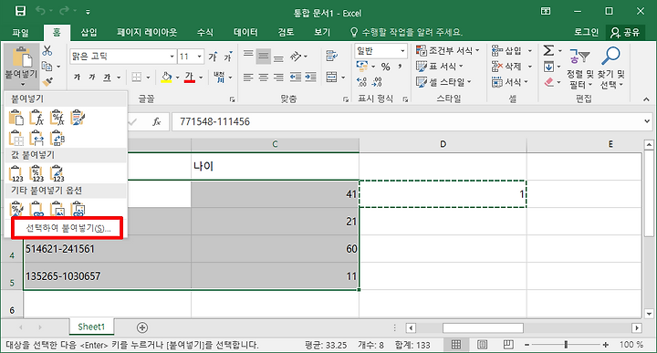Toggle Wrap Text
Viewport: 657px width, 353px height.
tap(331, 56)
